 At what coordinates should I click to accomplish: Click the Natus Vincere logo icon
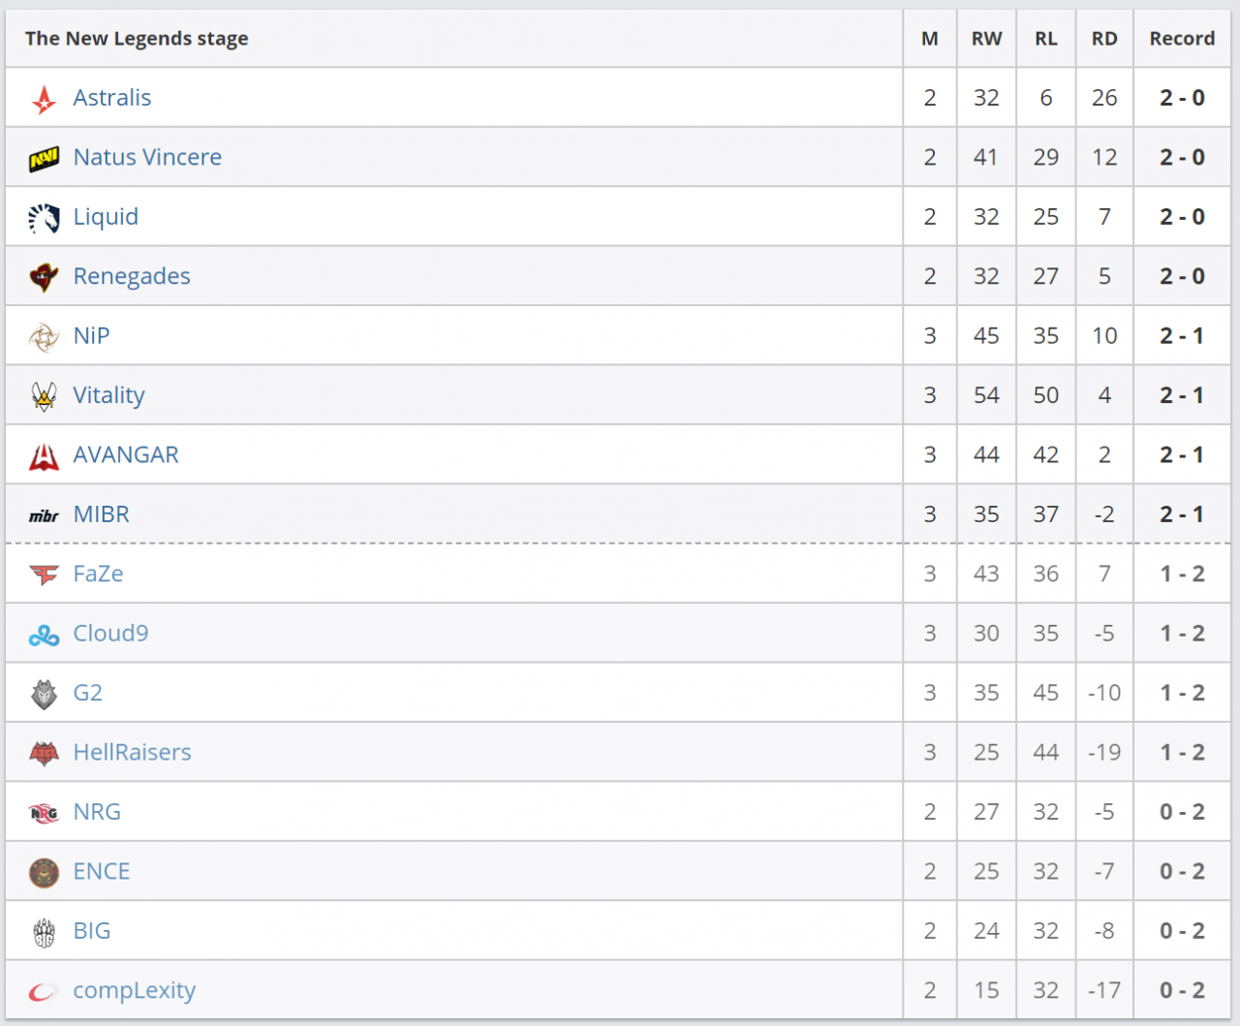[x=44, y=158]
